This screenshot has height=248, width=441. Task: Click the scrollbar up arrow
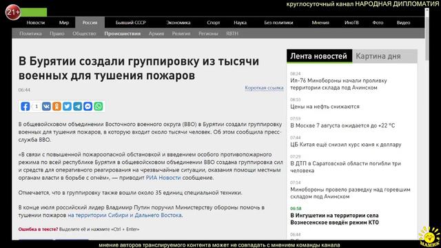427,10
